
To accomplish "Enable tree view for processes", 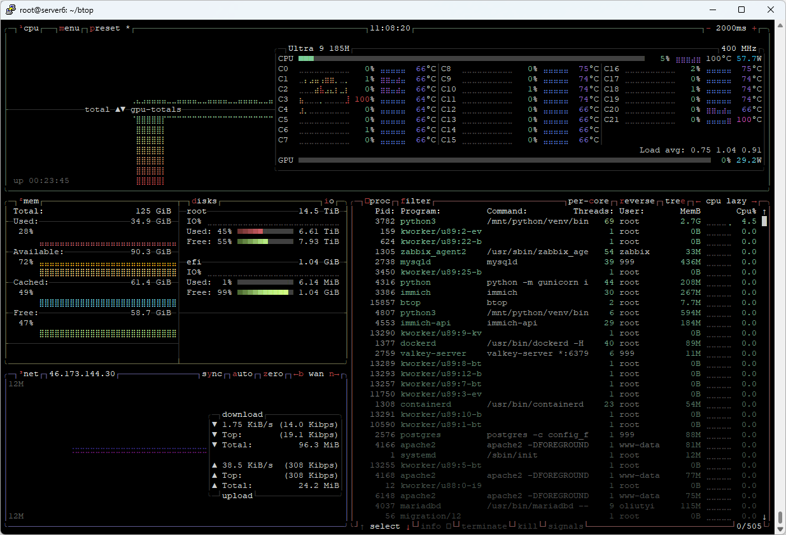I will pos(675,201).
